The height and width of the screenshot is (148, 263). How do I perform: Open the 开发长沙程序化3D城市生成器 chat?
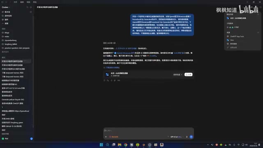coord(13,69)
